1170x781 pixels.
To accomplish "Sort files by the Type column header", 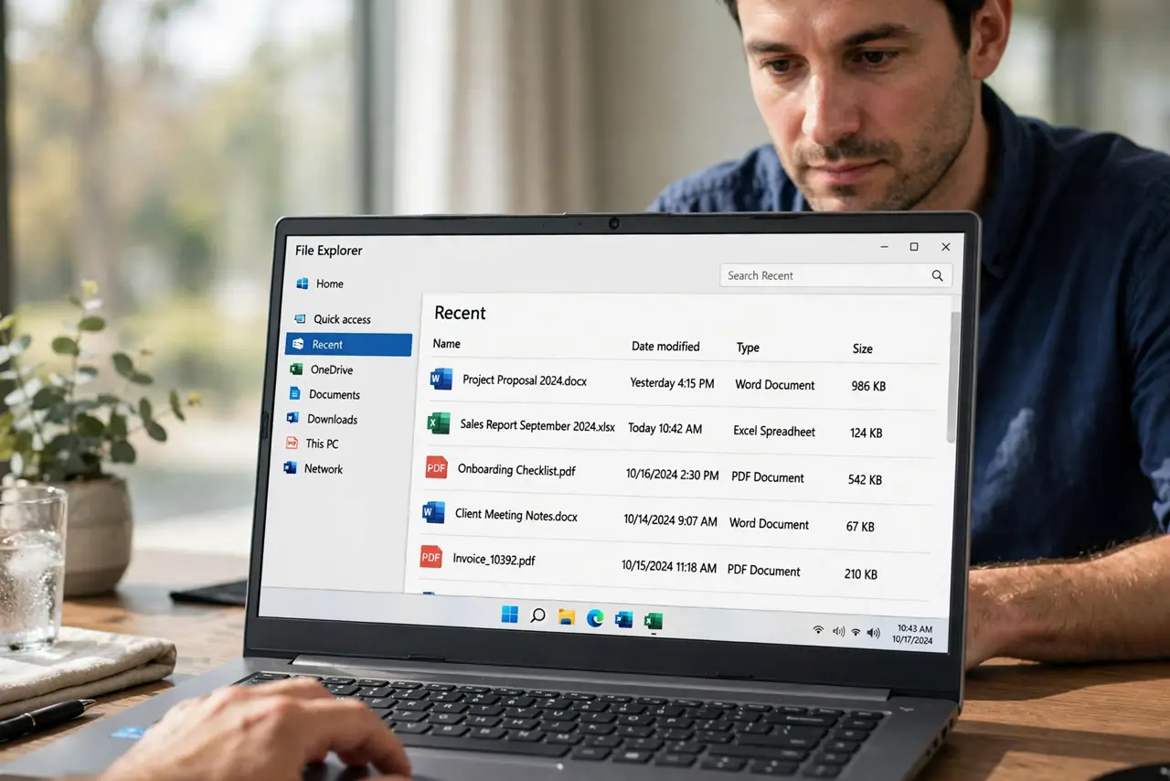I will (x=748, y=348).
